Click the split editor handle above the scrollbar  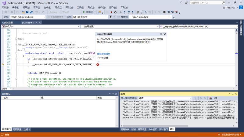[x=237, y=30]
